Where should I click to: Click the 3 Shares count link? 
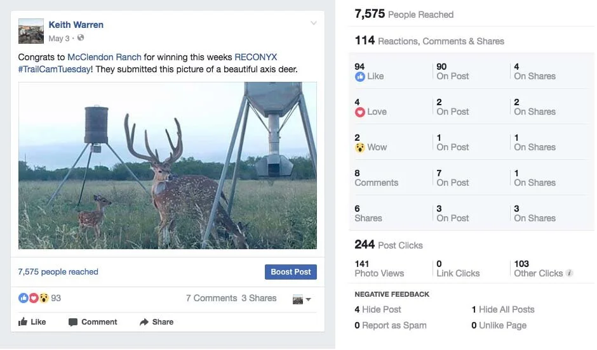tap(259, 298)
